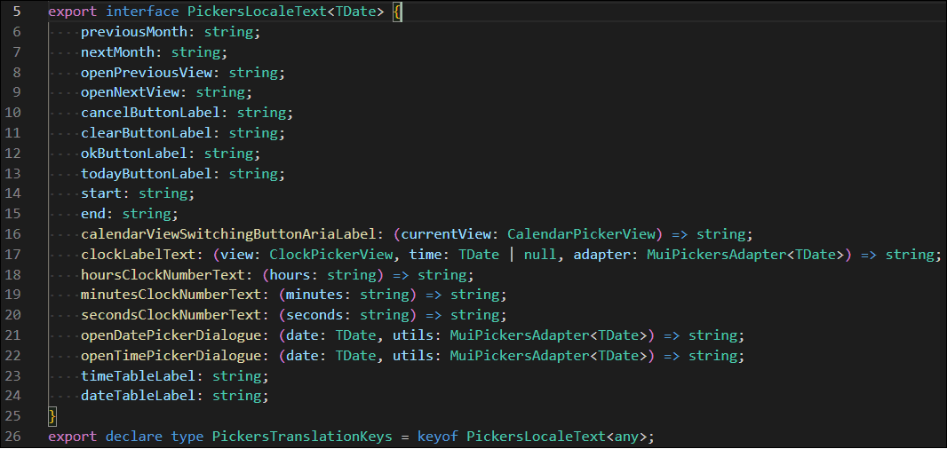The height and width of the screenshot is (449, 947).
Task: Click the start property on line 14
Action: [101, 193]
